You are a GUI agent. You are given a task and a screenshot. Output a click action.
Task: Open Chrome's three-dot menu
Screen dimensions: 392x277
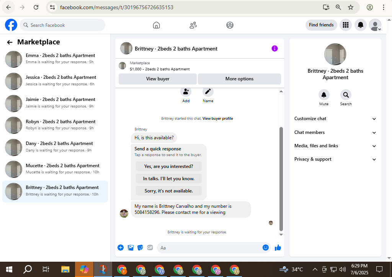(x=383, y=7)
